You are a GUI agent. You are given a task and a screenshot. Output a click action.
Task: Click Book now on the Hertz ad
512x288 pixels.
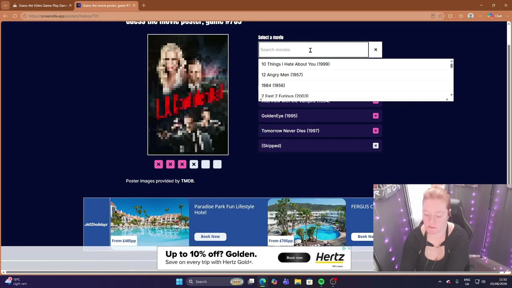[294, 258]
